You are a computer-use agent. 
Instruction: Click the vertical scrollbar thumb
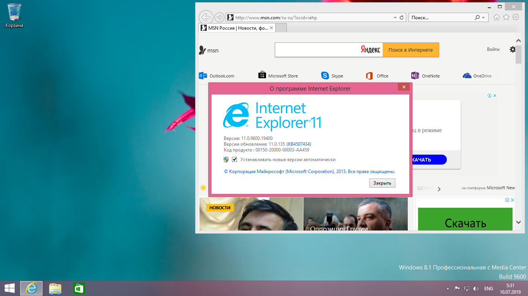pyautogui.click(x=519, y=54)
